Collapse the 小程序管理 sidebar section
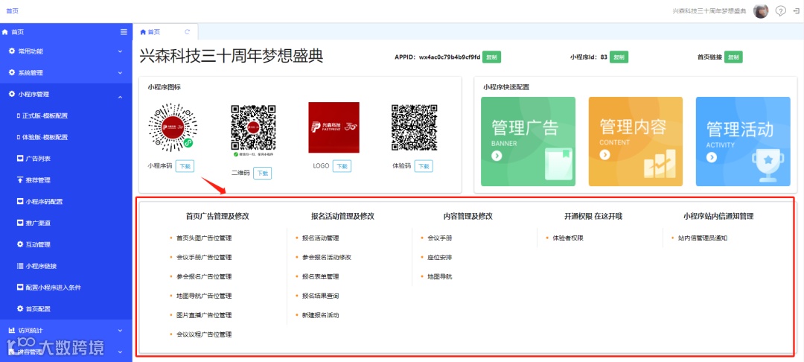Viewport: 804px width, 362px height. point(66,95)
